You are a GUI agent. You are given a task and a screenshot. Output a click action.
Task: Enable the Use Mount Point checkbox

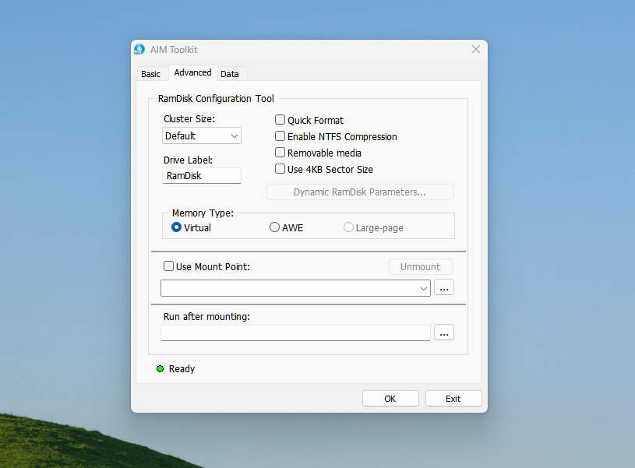[169, 266]
